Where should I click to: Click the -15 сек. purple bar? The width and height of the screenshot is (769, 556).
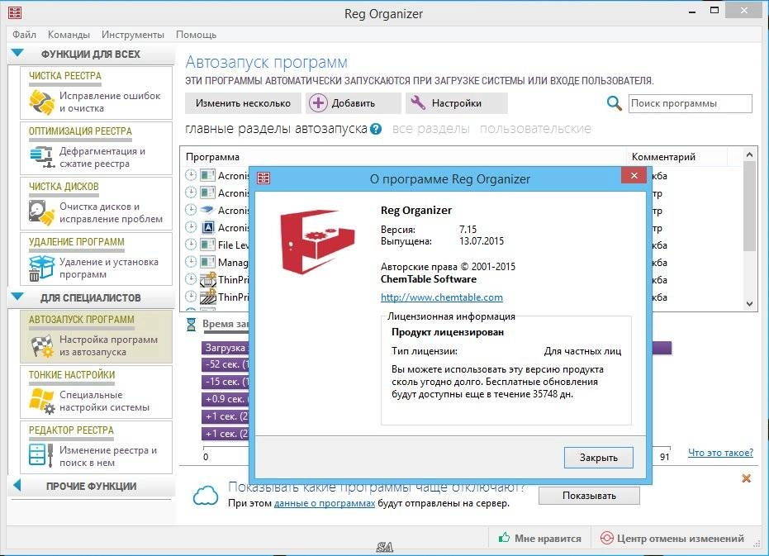point(225,382)
